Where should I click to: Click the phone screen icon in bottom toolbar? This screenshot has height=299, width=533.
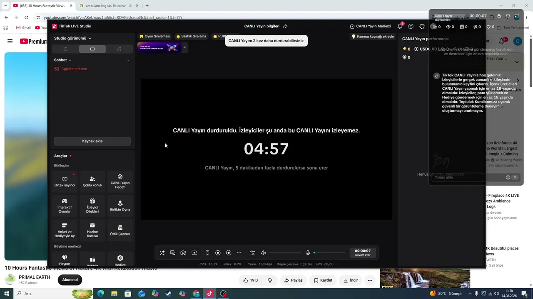pos(207,253)
